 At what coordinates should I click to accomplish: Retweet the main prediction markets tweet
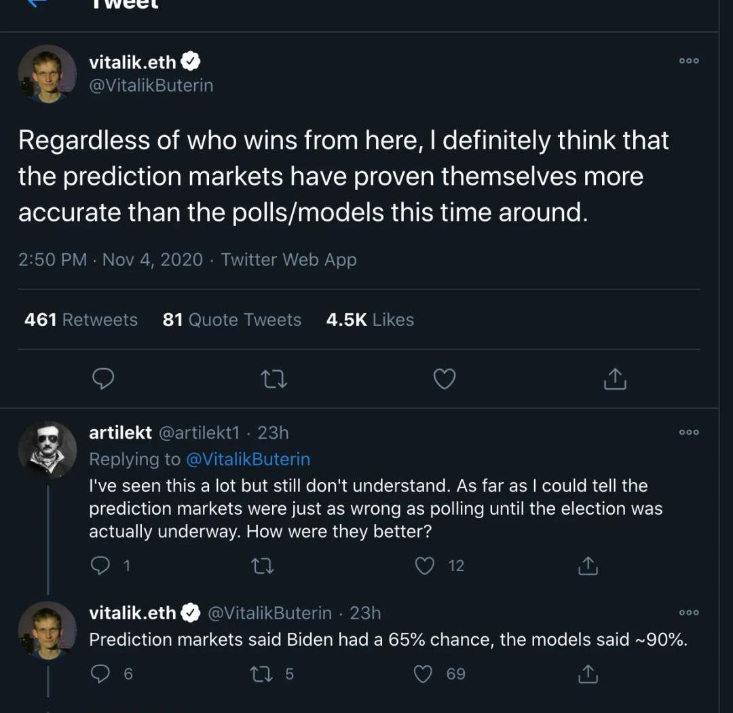click(x=274, y=379)
